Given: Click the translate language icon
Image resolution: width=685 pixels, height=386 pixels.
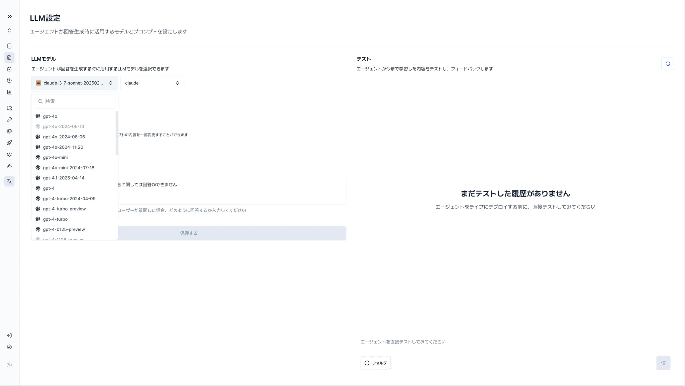Looking at the screenshot, I should click(x=9, y=181).
